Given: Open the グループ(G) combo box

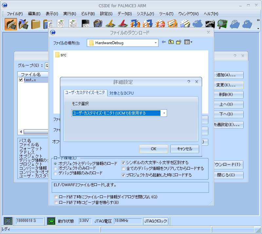Looking at the screenshot, I should coord(47,66).
